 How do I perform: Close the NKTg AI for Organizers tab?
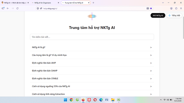(x=58, y=3)
